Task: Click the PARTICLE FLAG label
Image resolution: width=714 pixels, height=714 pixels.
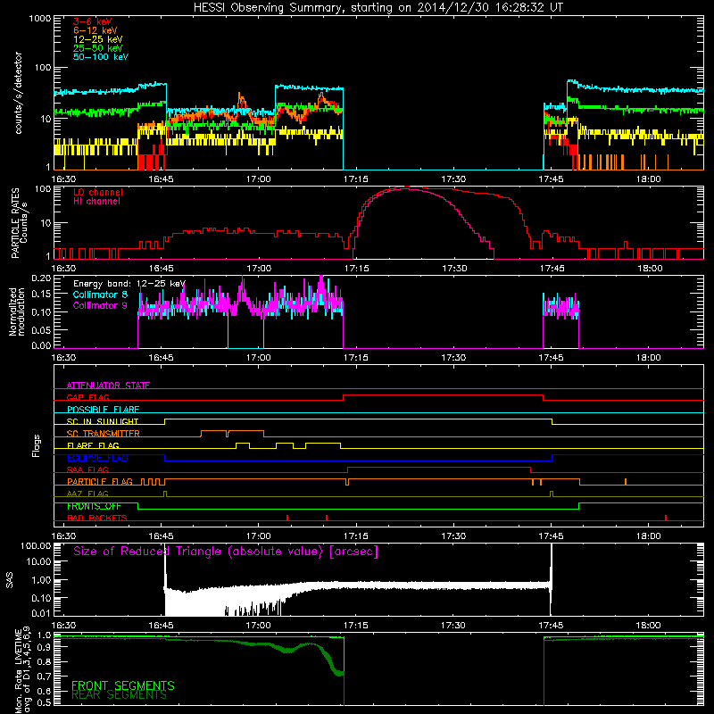Action: (100, 482)
